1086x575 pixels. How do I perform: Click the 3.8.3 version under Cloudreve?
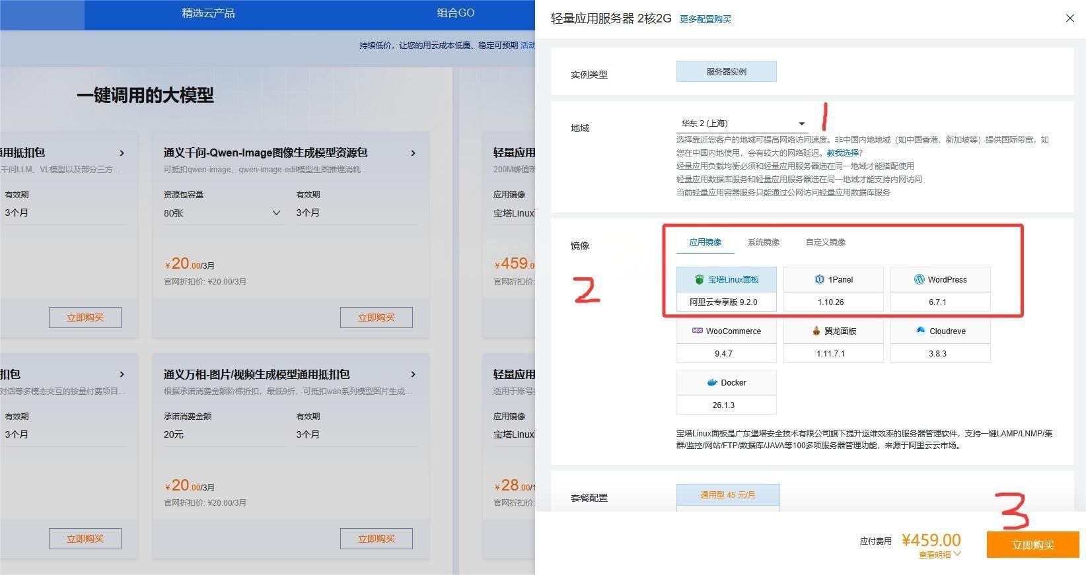(x=937, y=354)
